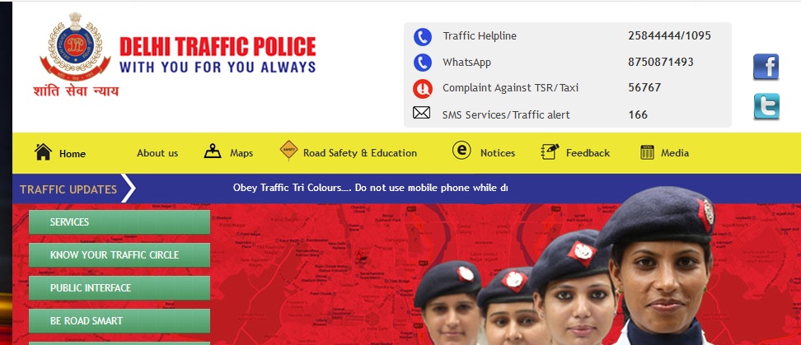The width and height of the screenshot is (801, 345).
Task: Click the Traffic Helpline phone icon
Action: [x=423, y=37]
